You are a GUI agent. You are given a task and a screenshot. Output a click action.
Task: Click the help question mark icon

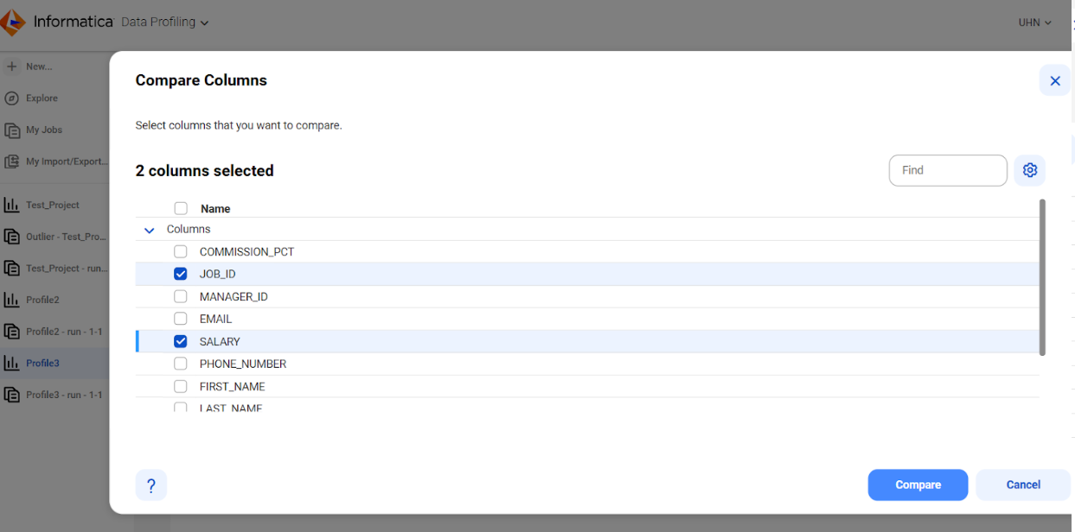click(151, 484)
